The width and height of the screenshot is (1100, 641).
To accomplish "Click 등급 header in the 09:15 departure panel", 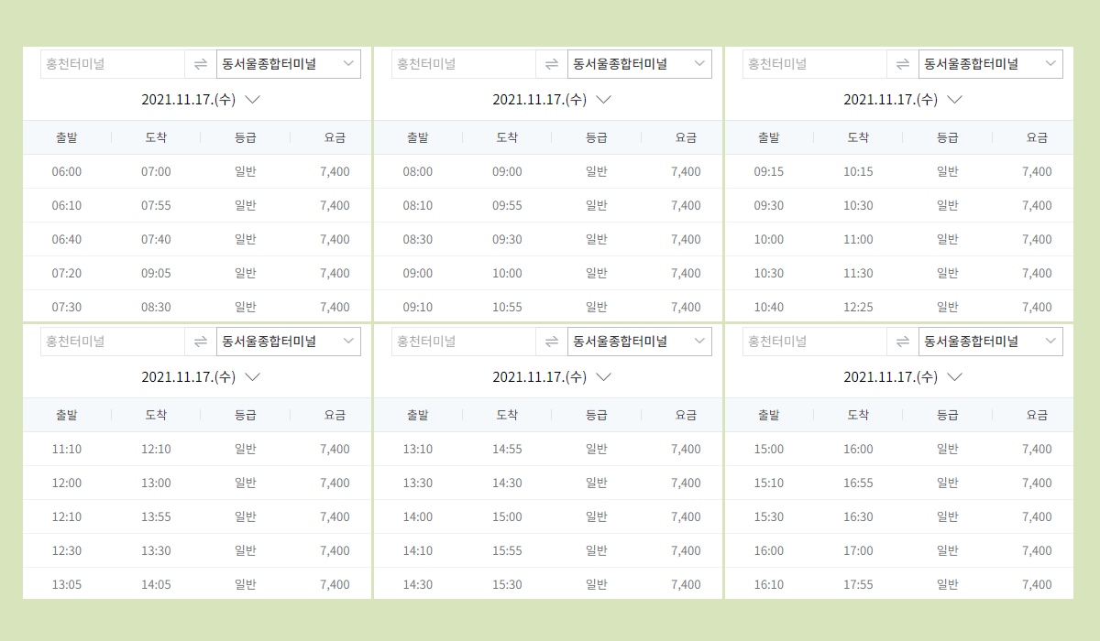I will (x=948, y=137).
